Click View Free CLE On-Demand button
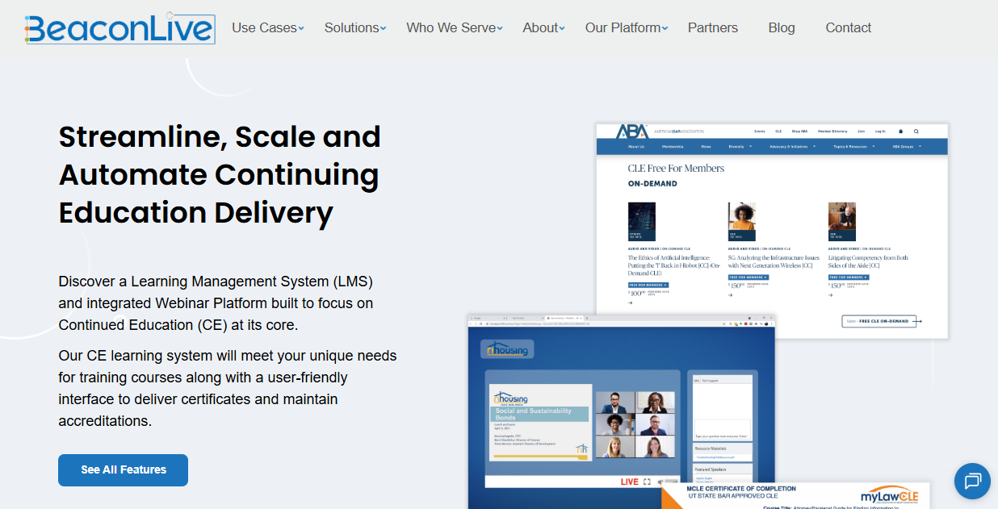 click(x=878, y=321)
